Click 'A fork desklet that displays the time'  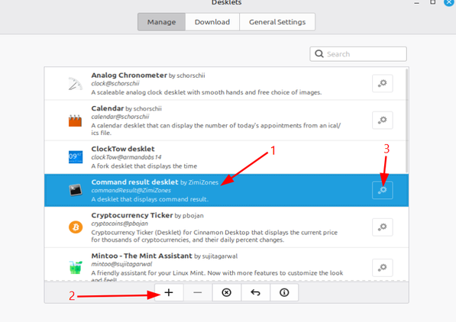click(x=144, y=166)
